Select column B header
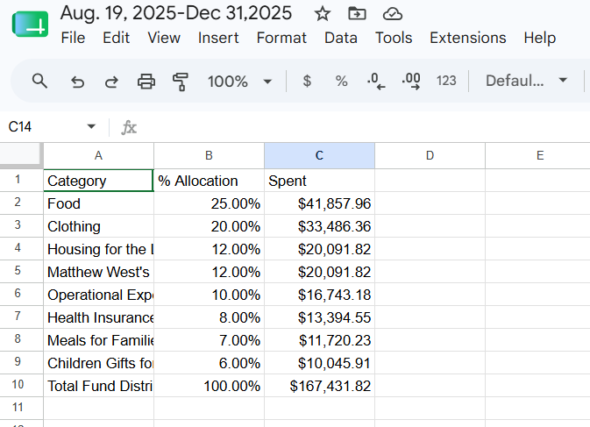Image resolution: width=590 pixels, height=427 pixels. pyautogui.click(x=209, y=155)
